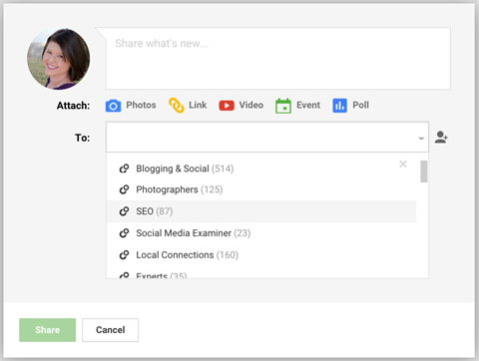479x361 pixels.
Task: Click the red Video play icon
Action: point(227,106)
